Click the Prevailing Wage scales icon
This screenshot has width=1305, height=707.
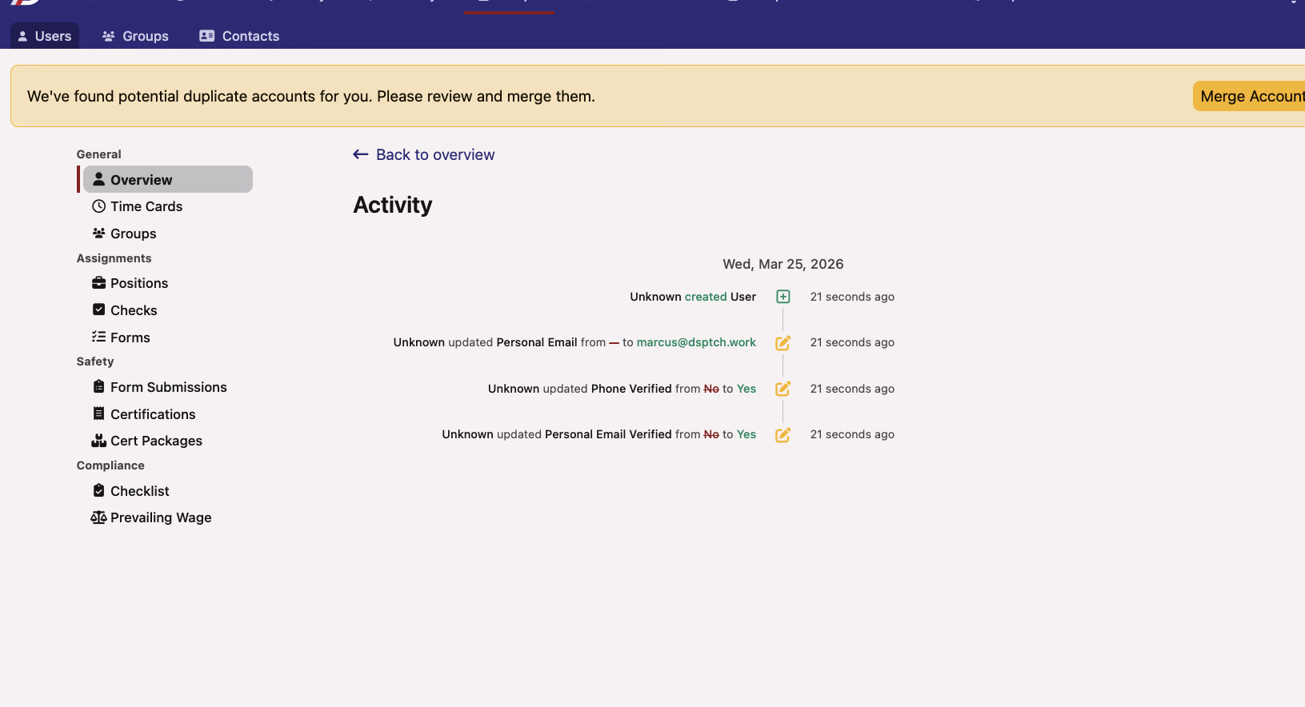pyautogui.click(x=99, y=517)
